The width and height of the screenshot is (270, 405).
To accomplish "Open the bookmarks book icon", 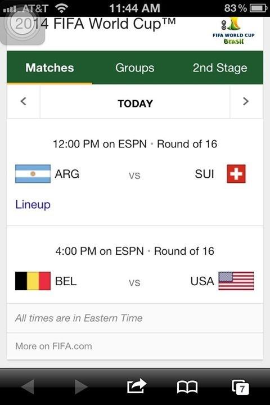I will pos(187,386).
